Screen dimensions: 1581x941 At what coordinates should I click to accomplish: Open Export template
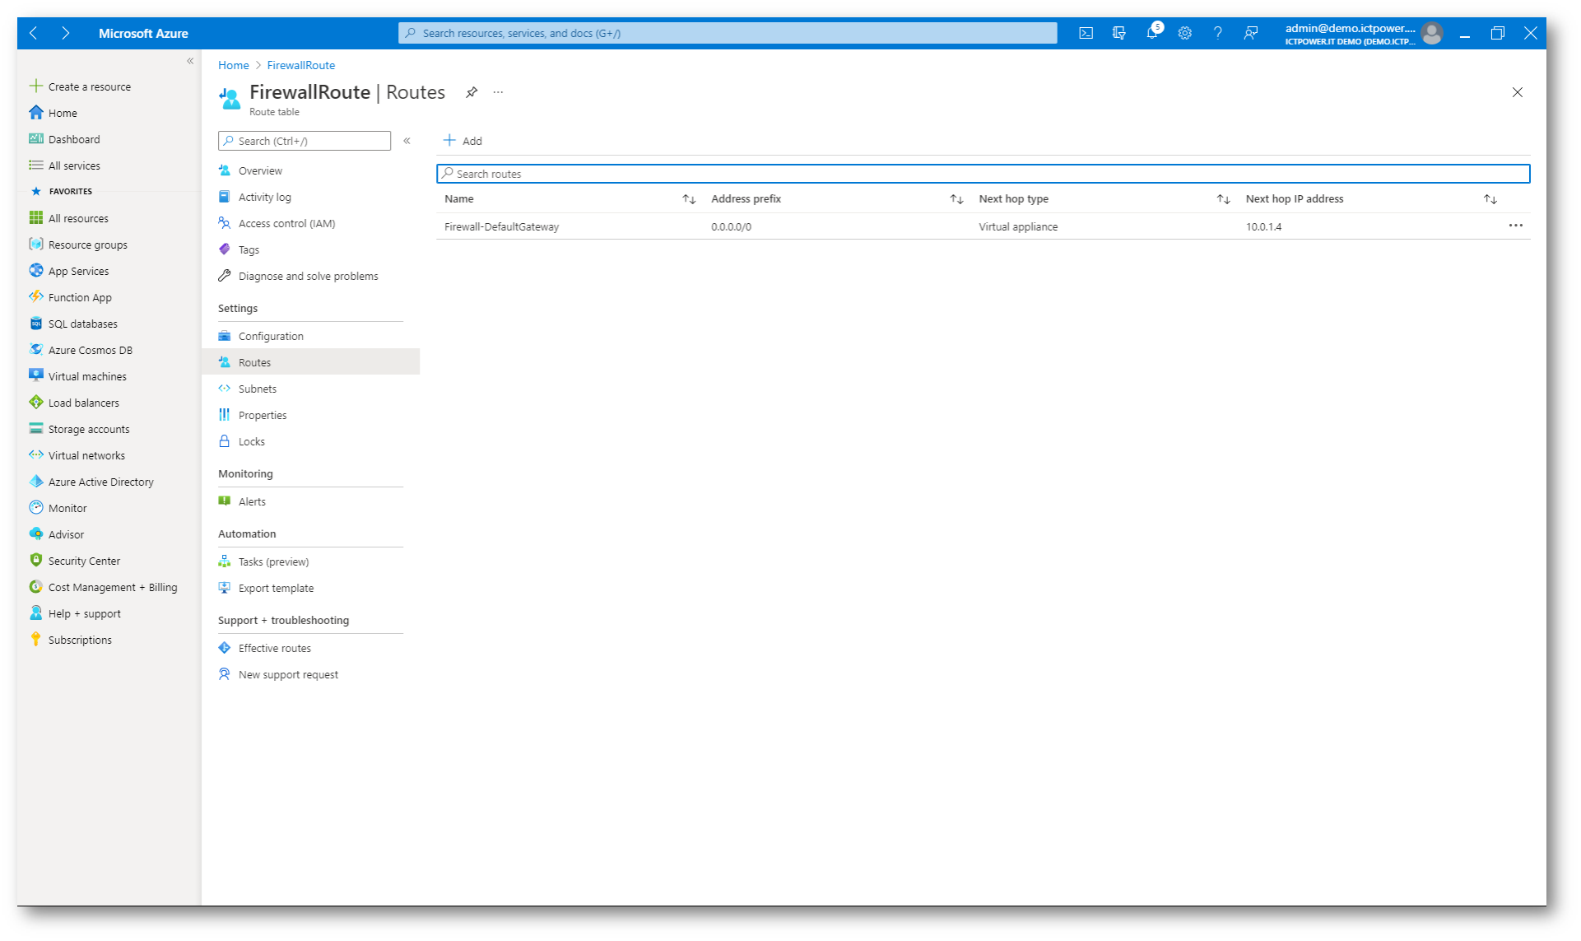[x=276, y=588]
